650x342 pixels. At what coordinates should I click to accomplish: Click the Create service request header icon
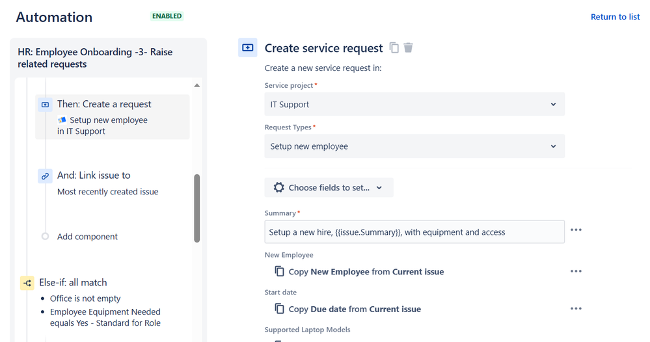click(248, 47)
